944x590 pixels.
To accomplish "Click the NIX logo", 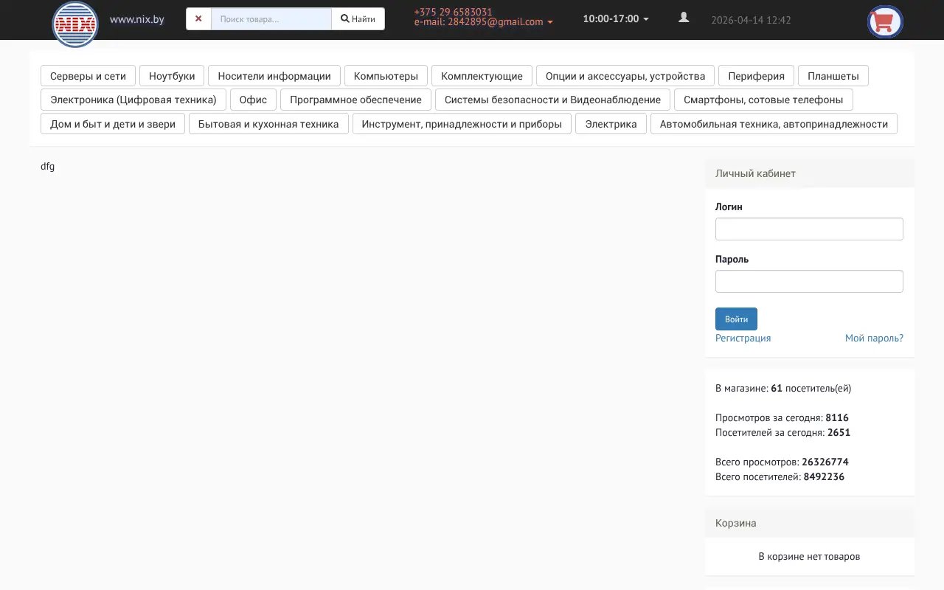I will pyautogui.click(x=74, y=24).
